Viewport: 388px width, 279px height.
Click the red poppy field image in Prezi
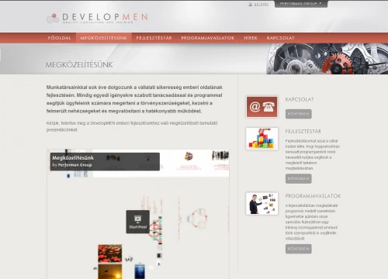109,253
